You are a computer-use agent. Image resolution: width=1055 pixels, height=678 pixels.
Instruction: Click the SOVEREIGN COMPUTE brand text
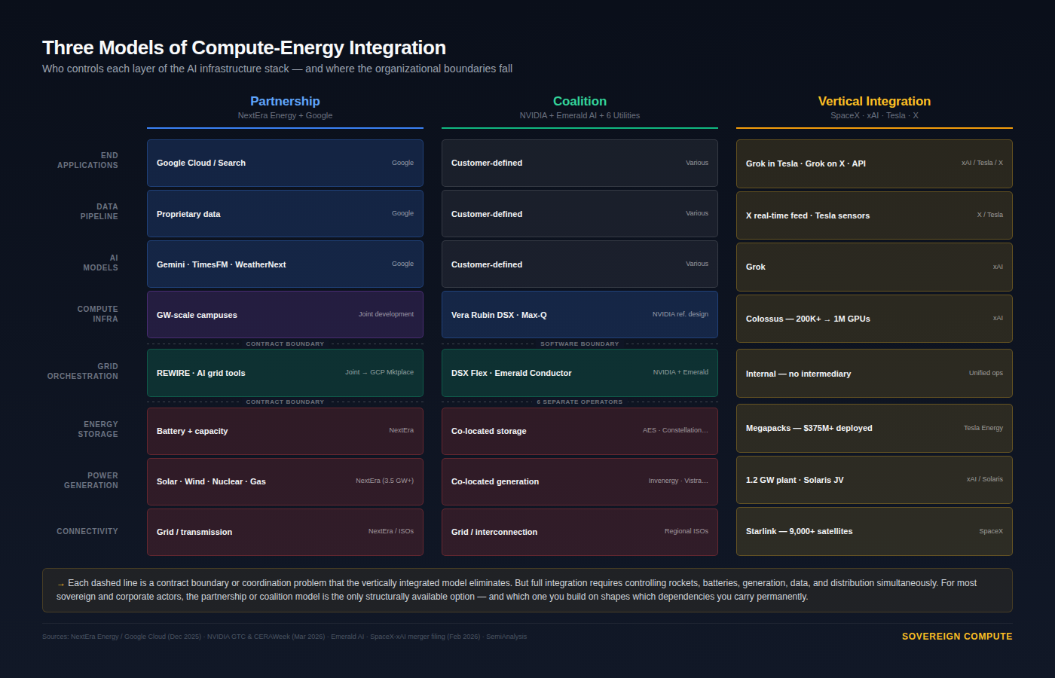[957, 637]
